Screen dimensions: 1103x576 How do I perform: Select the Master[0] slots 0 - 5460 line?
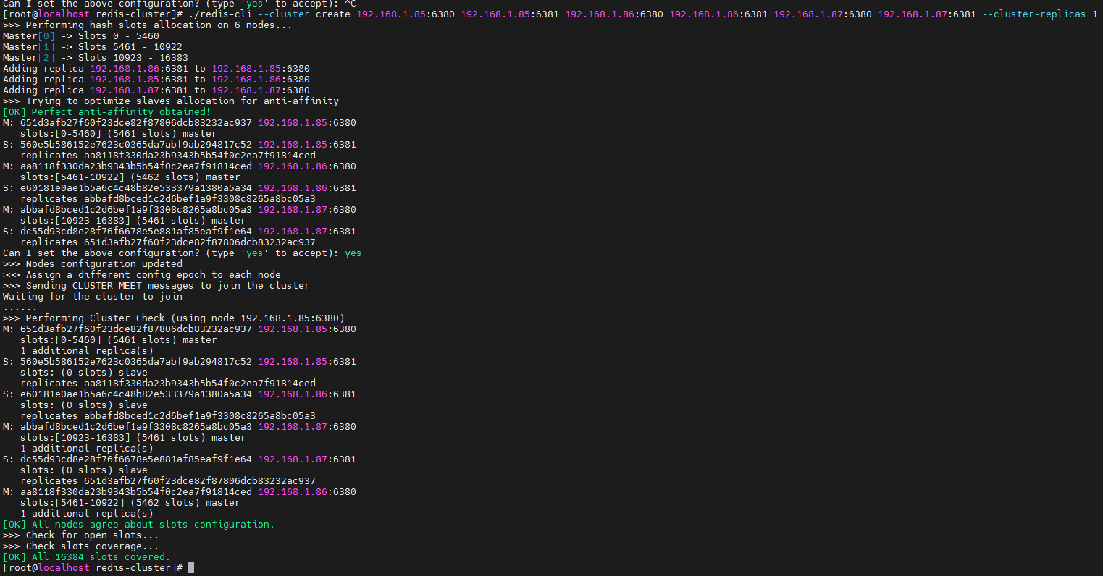[80, 36]
